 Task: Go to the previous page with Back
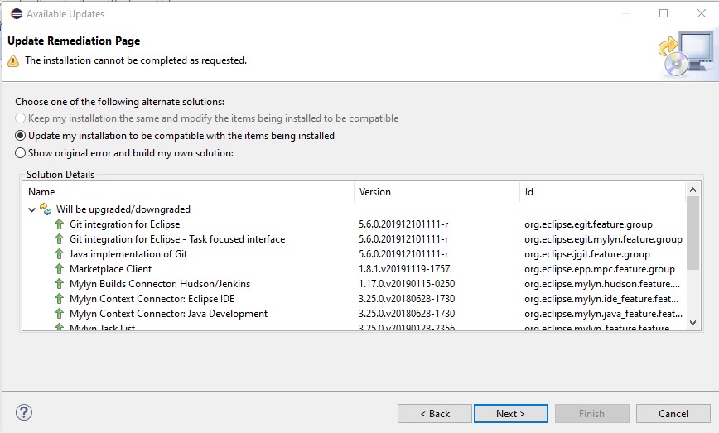(435, 414)
